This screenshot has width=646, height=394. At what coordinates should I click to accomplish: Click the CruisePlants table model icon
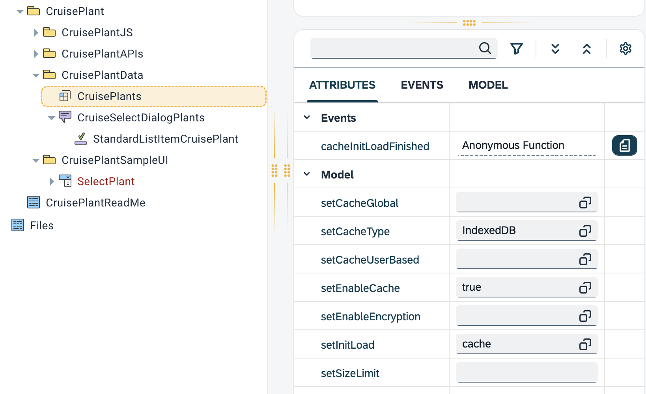[65, 96]
